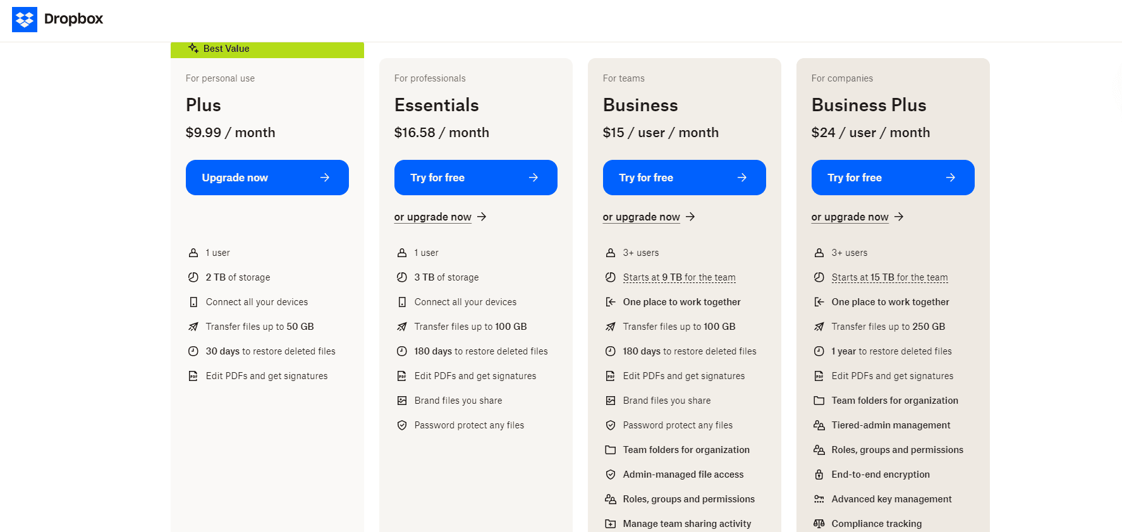Click the lock icon next to End-to-end encryption
The height and width of the screenshot is (532, 1122).
[819, 475]
